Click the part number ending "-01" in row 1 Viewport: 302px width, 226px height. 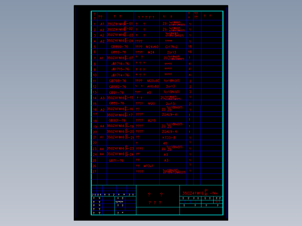click(120, 24)
